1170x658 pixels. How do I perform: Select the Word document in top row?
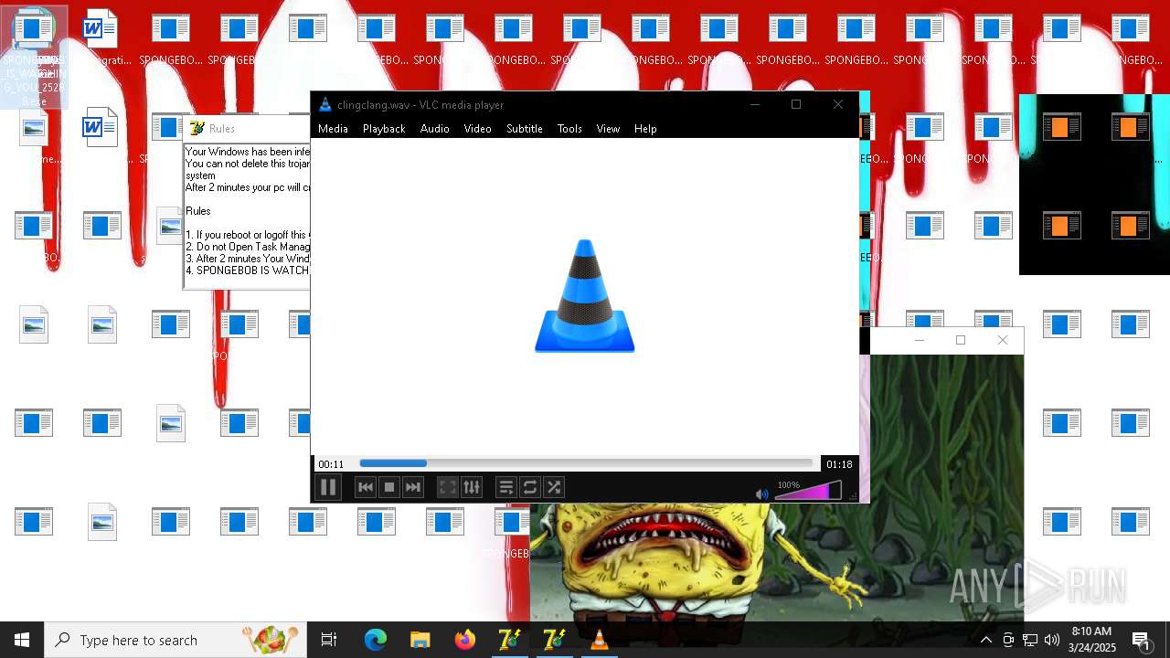click(101, 38)
